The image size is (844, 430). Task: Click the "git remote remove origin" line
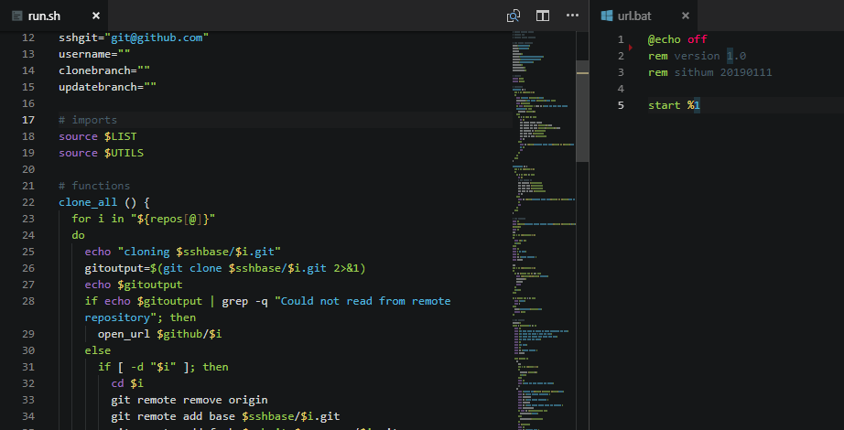pyautogui.click(x=189, y=400)
